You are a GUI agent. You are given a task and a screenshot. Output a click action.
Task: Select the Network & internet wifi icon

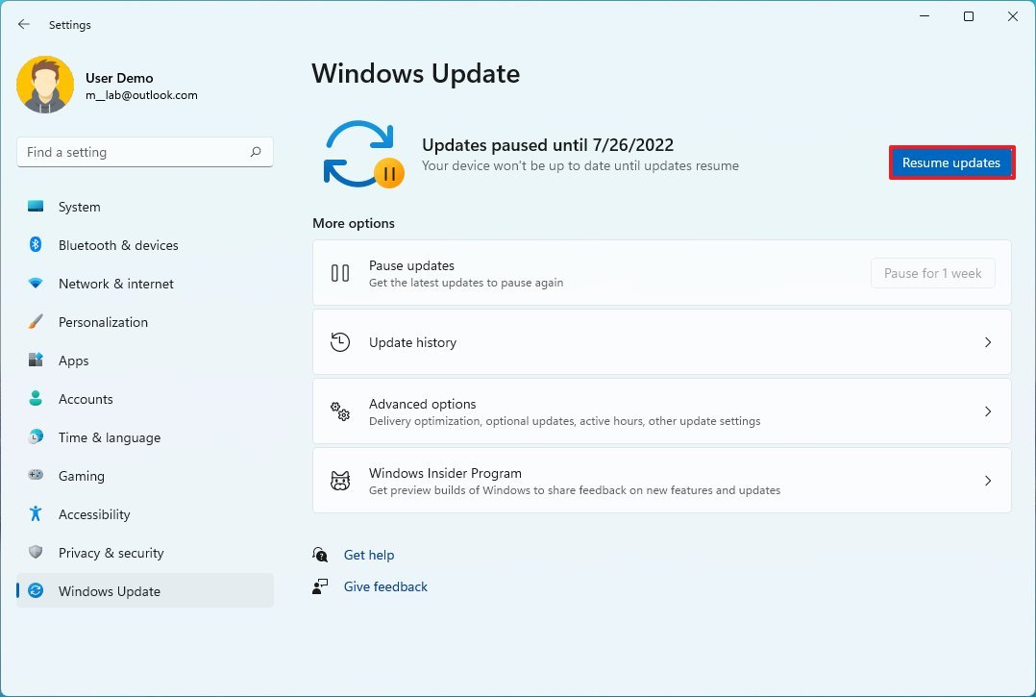(x=36, y=284)
